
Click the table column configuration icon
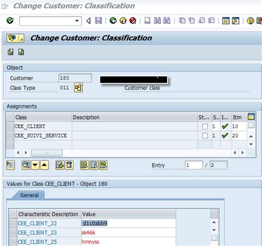251,117
